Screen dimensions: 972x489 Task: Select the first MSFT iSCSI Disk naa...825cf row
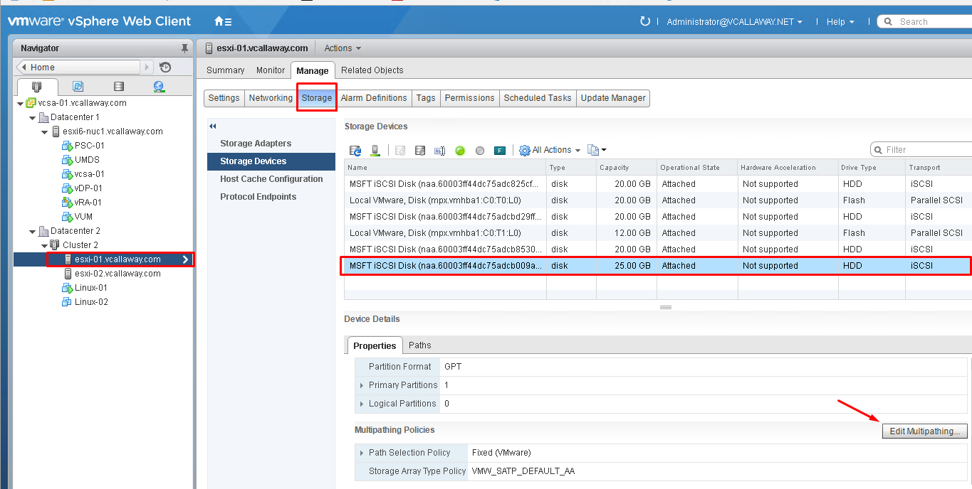(658, 184)
